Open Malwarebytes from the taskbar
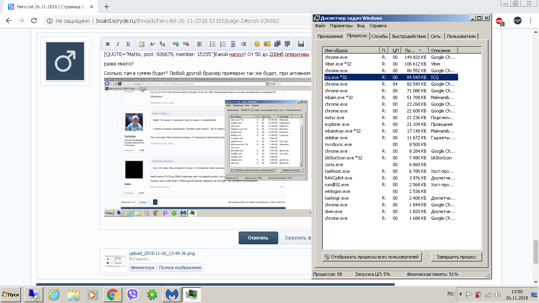Screen dimensions: 539x303 point(172,295)
